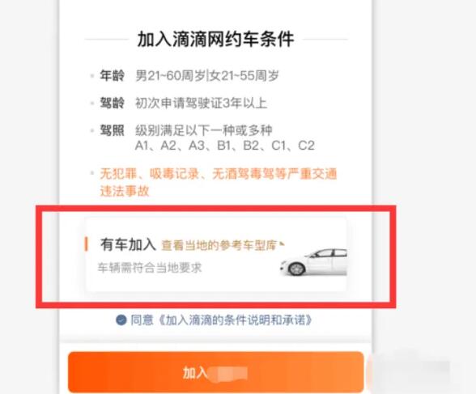
Task: Click the 级别满足以下一种或多种 text
Action: pyautogui.click(x=203, y=130)
